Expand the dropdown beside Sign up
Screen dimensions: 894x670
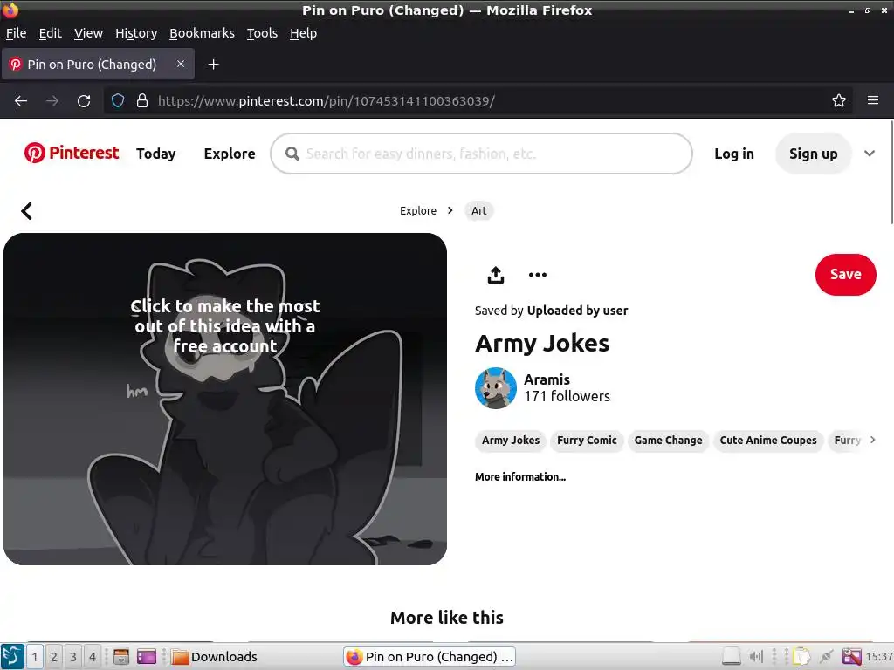[869, 154]
